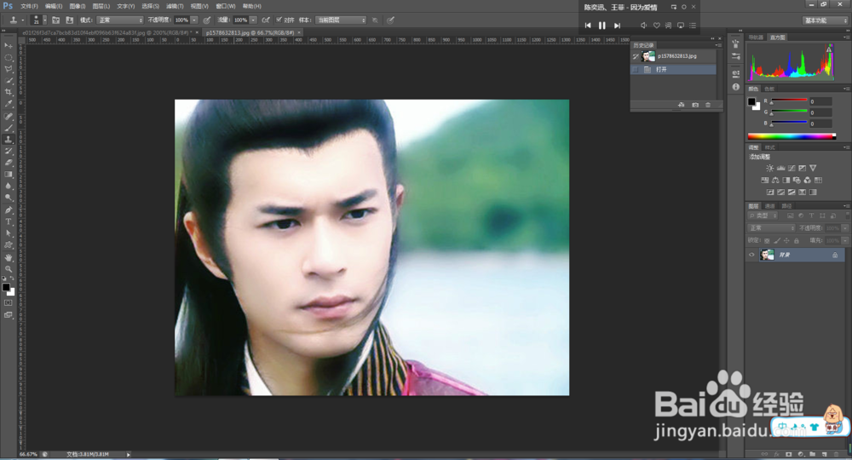Go to previous song in music player
Viewport: 852px width, 460px height.
(x=587, y=26)
